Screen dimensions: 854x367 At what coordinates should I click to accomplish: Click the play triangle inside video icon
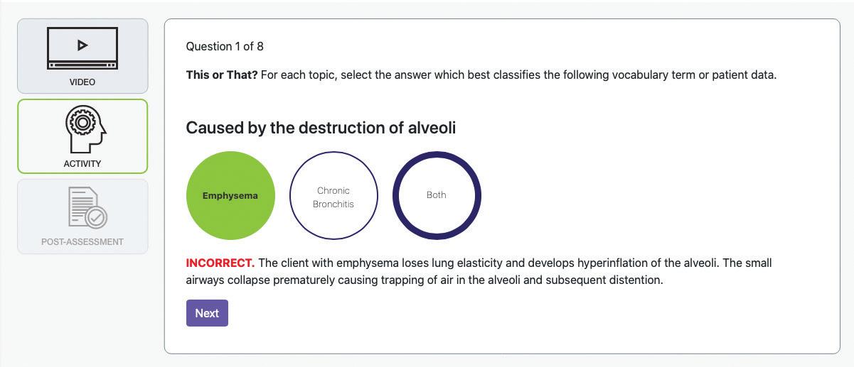[x=82, y=45]
